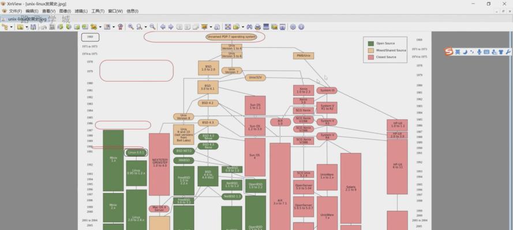
Task: Click Sogou skin shirt icon
Action: (501, 52)
